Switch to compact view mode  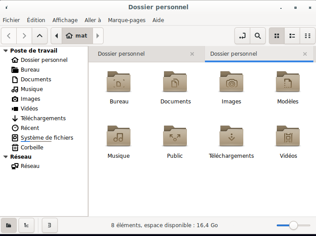pyautogui.click(x=307, y=36)
